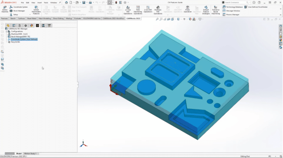Viewport: 283px width, 158px height.
Task: Open Hole Machining Operations
Action: [x=138, y=10]
